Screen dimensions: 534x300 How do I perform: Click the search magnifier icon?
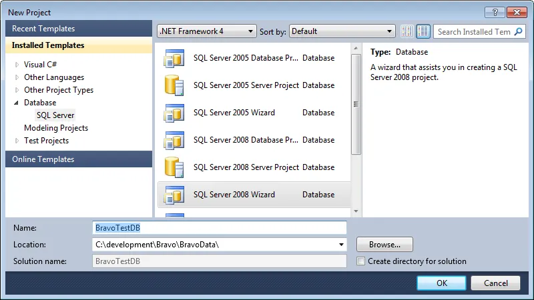pyautogui.click(x=519, y=31)
